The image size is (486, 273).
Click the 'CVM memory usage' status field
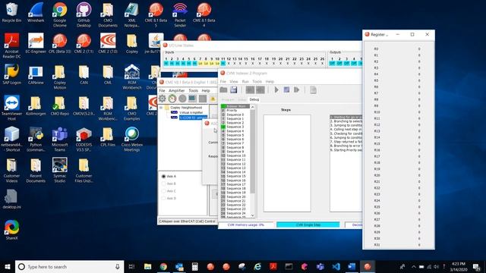(246, 224)
